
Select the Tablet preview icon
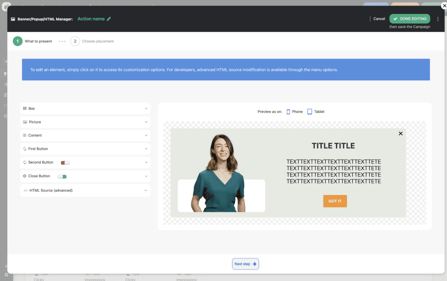[309, 112]
